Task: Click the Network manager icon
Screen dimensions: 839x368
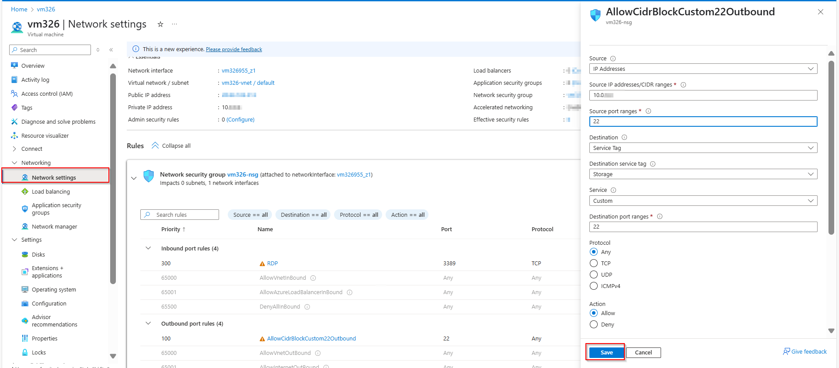Action: [25, 226]
